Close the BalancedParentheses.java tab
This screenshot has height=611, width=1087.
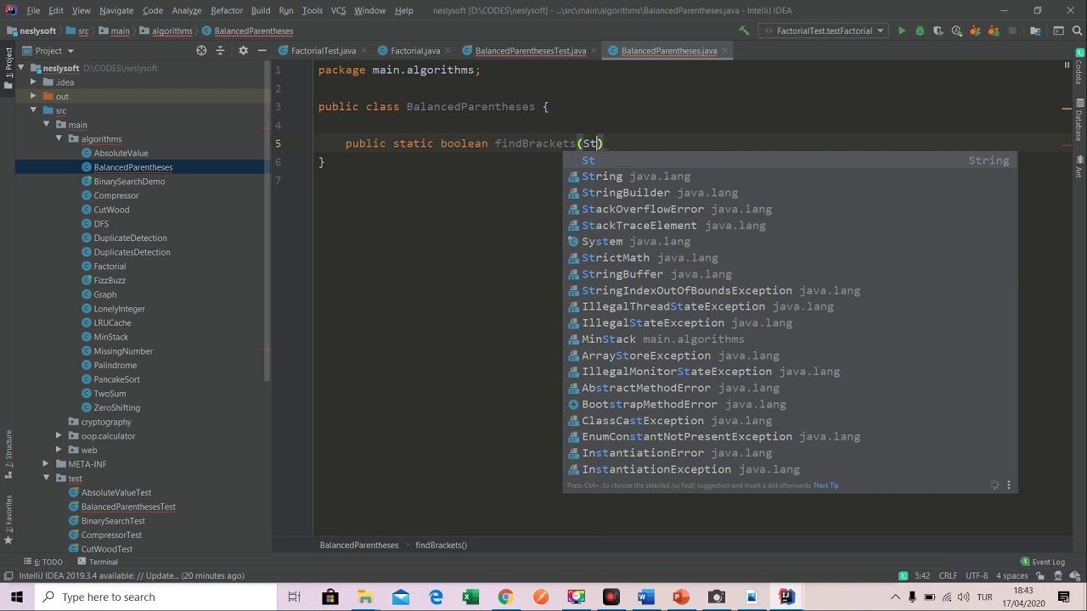[724, 50]
